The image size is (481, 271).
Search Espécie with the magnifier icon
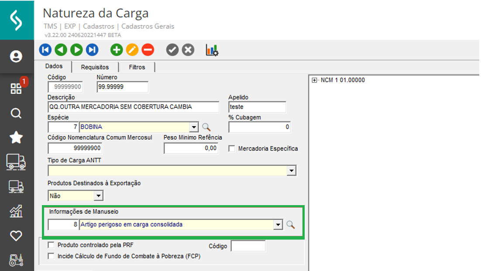206,127
